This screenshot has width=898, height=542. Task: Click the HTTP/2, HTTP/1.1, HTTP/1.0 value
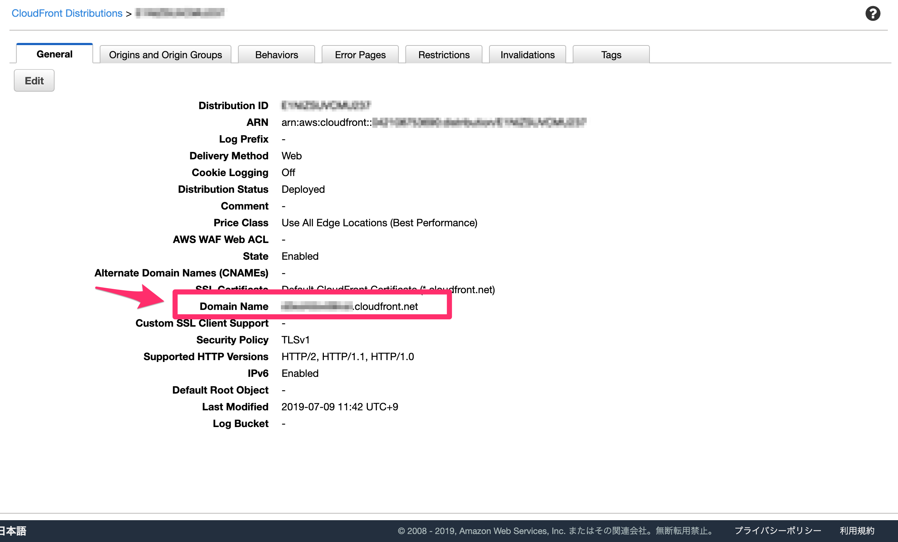click(x=348, y=356)
